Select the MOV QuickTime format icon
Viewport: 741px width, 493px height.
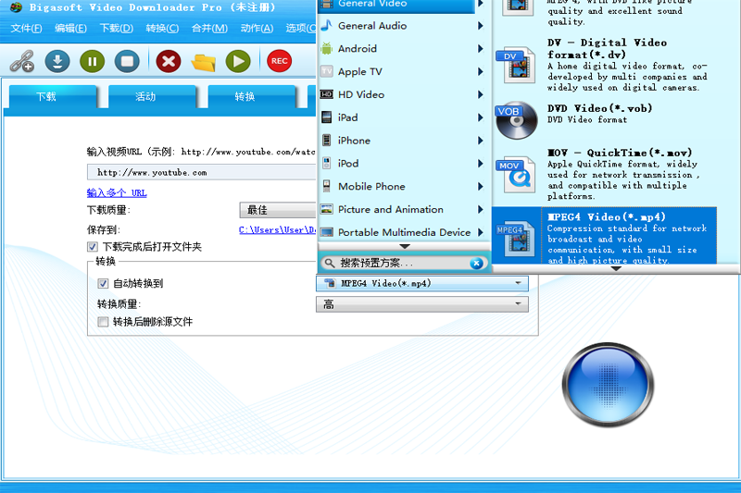[x=516, y=175]
